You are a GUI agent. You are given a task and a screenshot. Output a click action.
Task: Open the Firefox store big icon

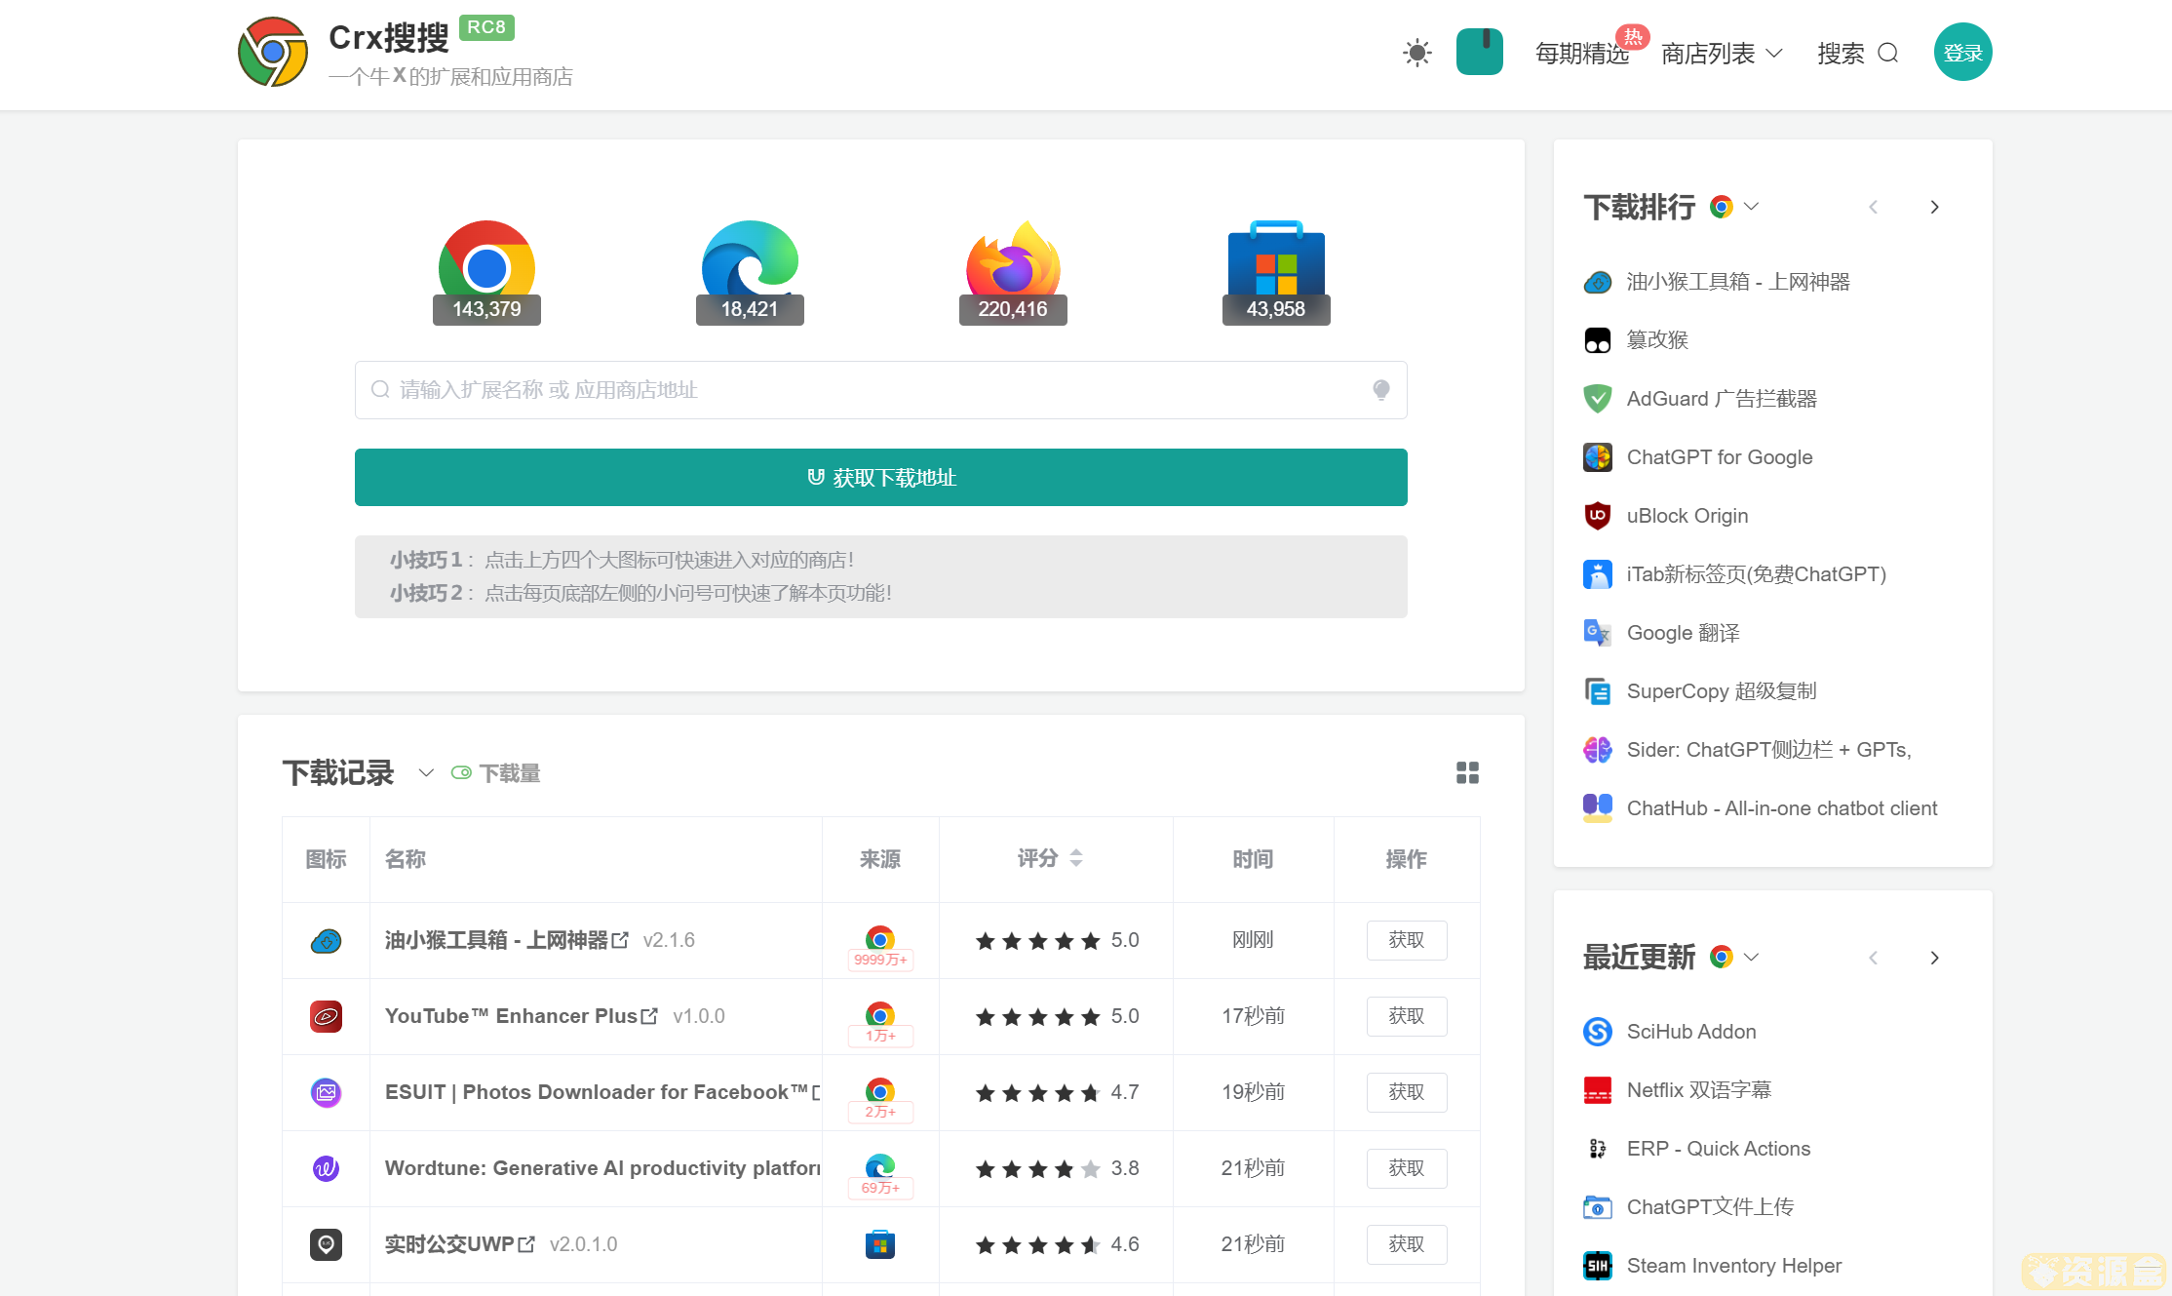pos(1013,270)
